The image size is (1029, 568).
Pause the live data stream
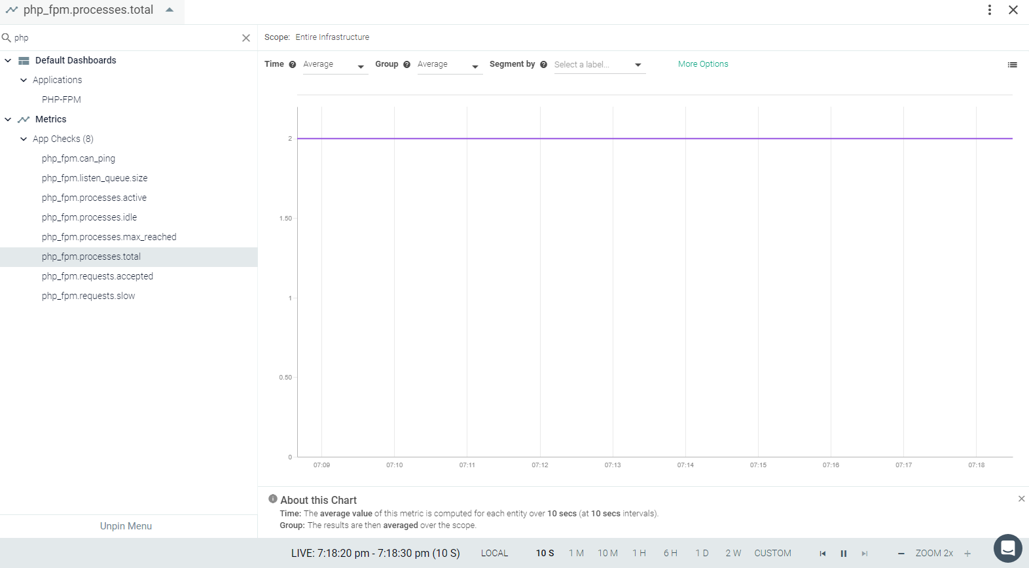(844, 554)
